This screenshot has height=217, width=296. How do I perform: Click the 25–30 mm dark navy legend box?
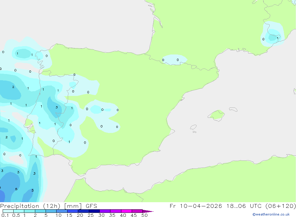(94, 211)
